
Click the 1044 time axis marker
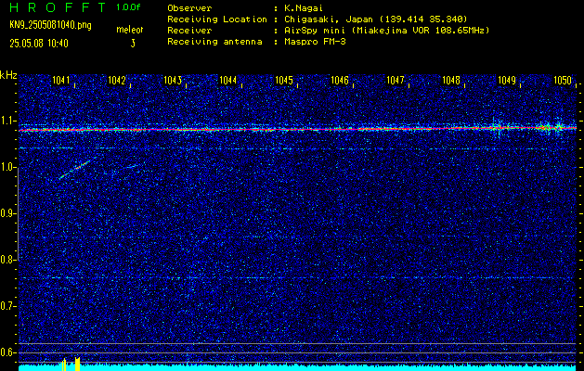[228, 81]
